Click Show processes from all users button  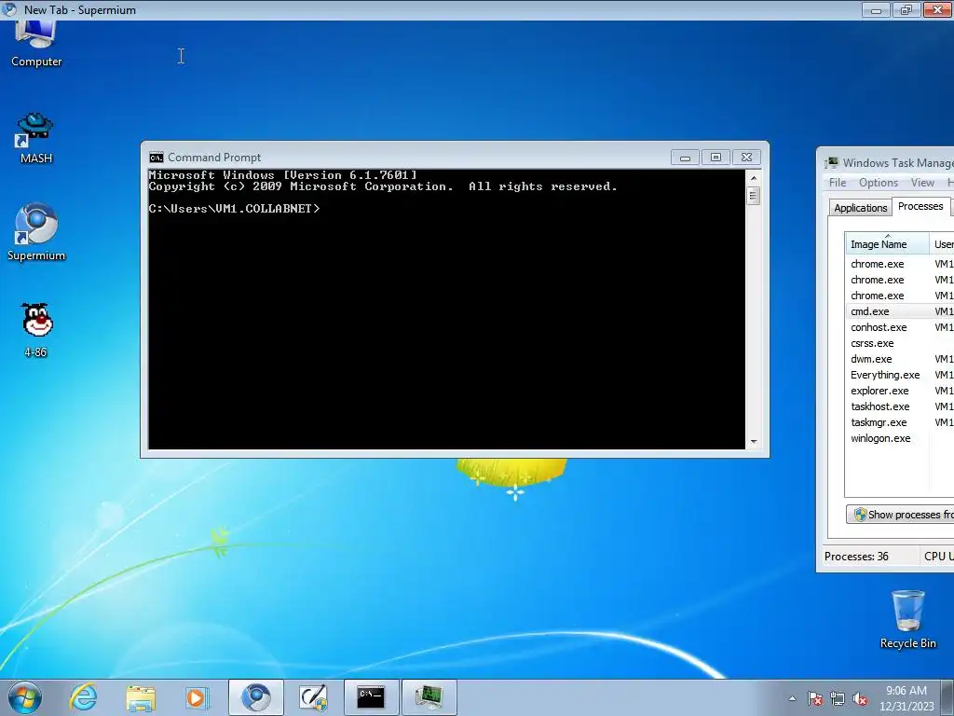pyautogui.click(x=901, y=515)
